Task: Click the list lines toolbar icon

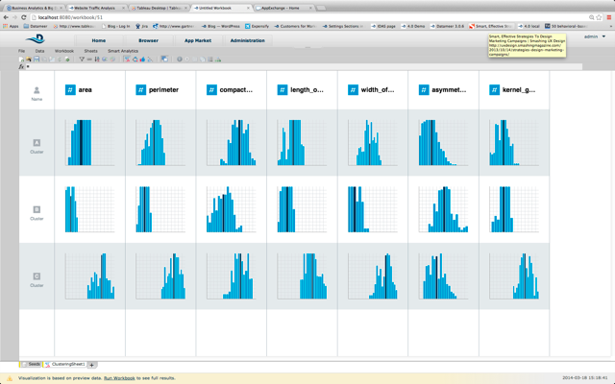Action: tap(210, 60)
